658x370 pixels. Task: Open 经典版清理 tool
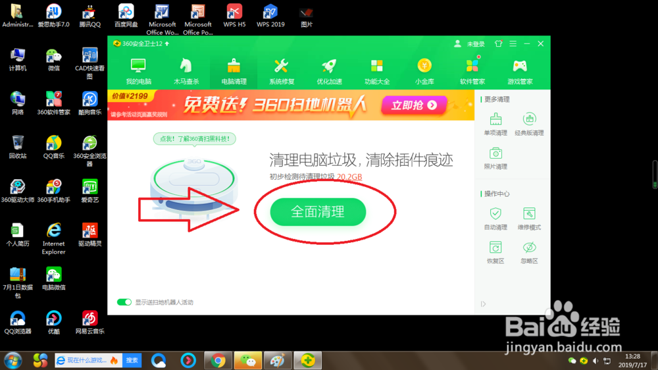pos(529,124)
